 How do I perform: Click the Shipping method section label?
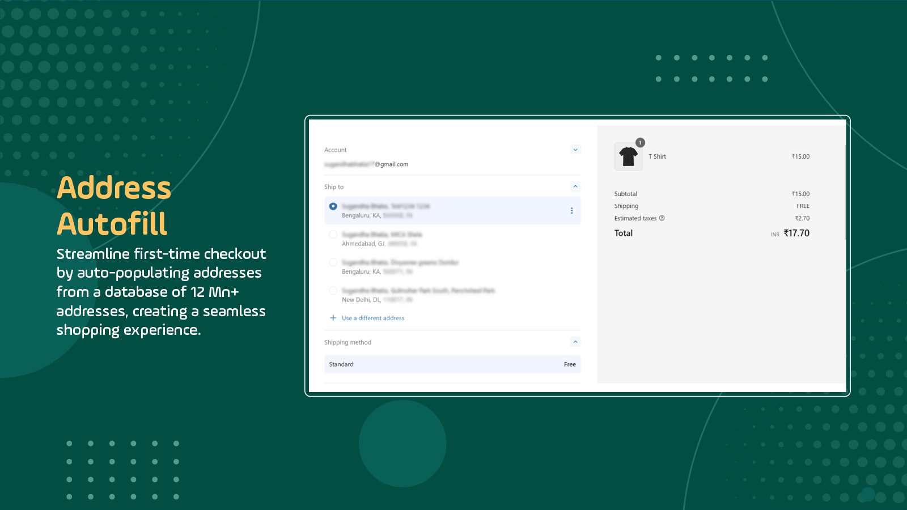click(347, 342)
